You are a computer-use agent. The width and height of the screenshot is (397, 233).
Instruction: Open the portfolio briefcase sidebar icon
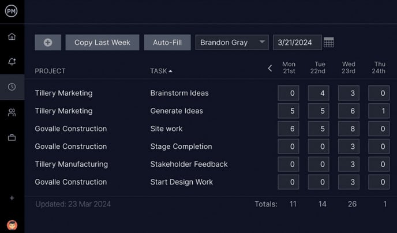12,138
